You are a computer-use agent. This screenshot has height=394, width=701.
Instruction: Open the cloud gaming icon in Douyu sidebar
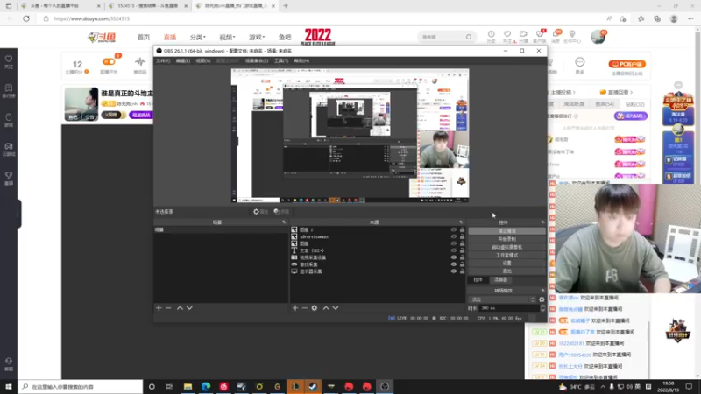[x=9, y=149]
